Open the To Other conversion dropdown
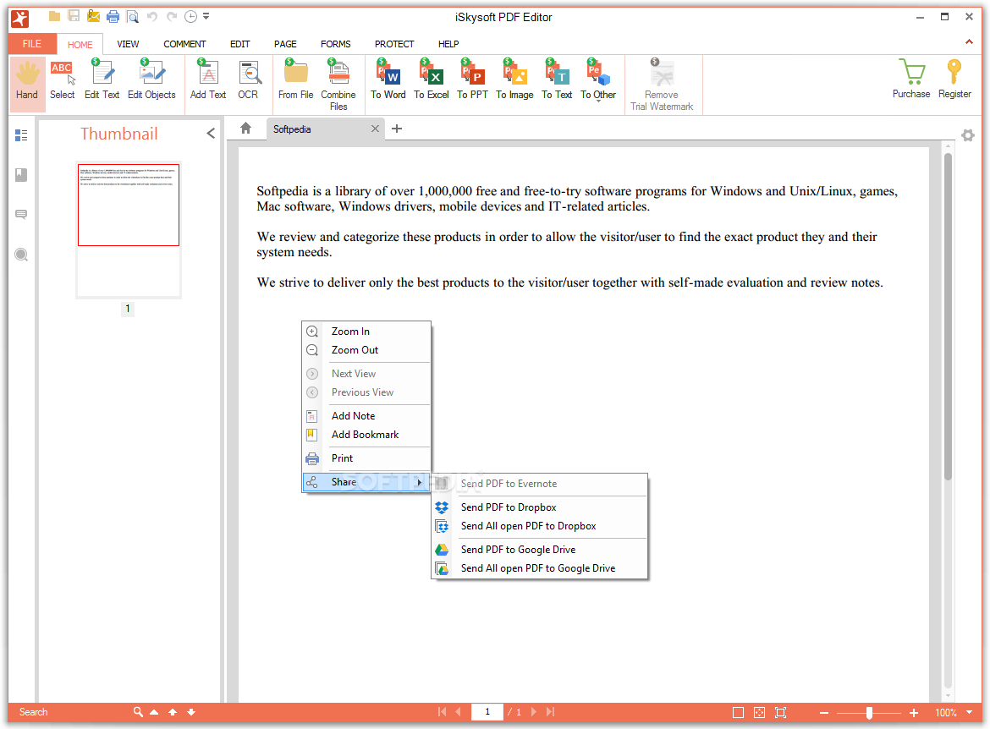Screen dimensions: 990x729 (x=598, y=80)
